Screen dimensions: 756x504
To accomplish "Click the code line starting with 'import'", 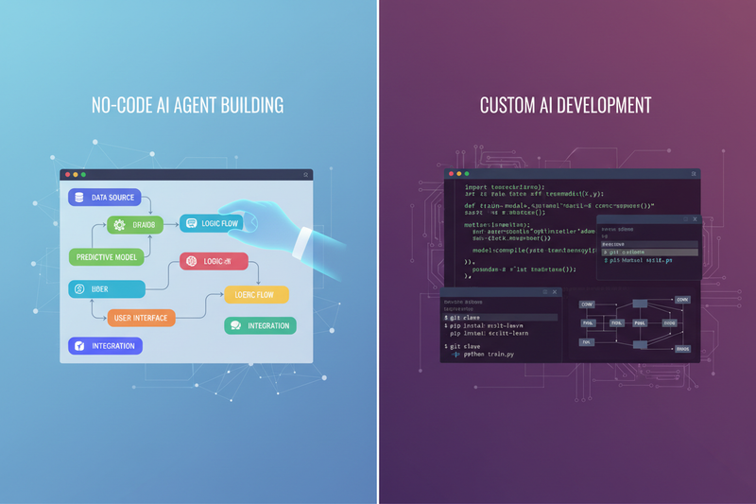I will pyautogui.click(x=505, y=187).
